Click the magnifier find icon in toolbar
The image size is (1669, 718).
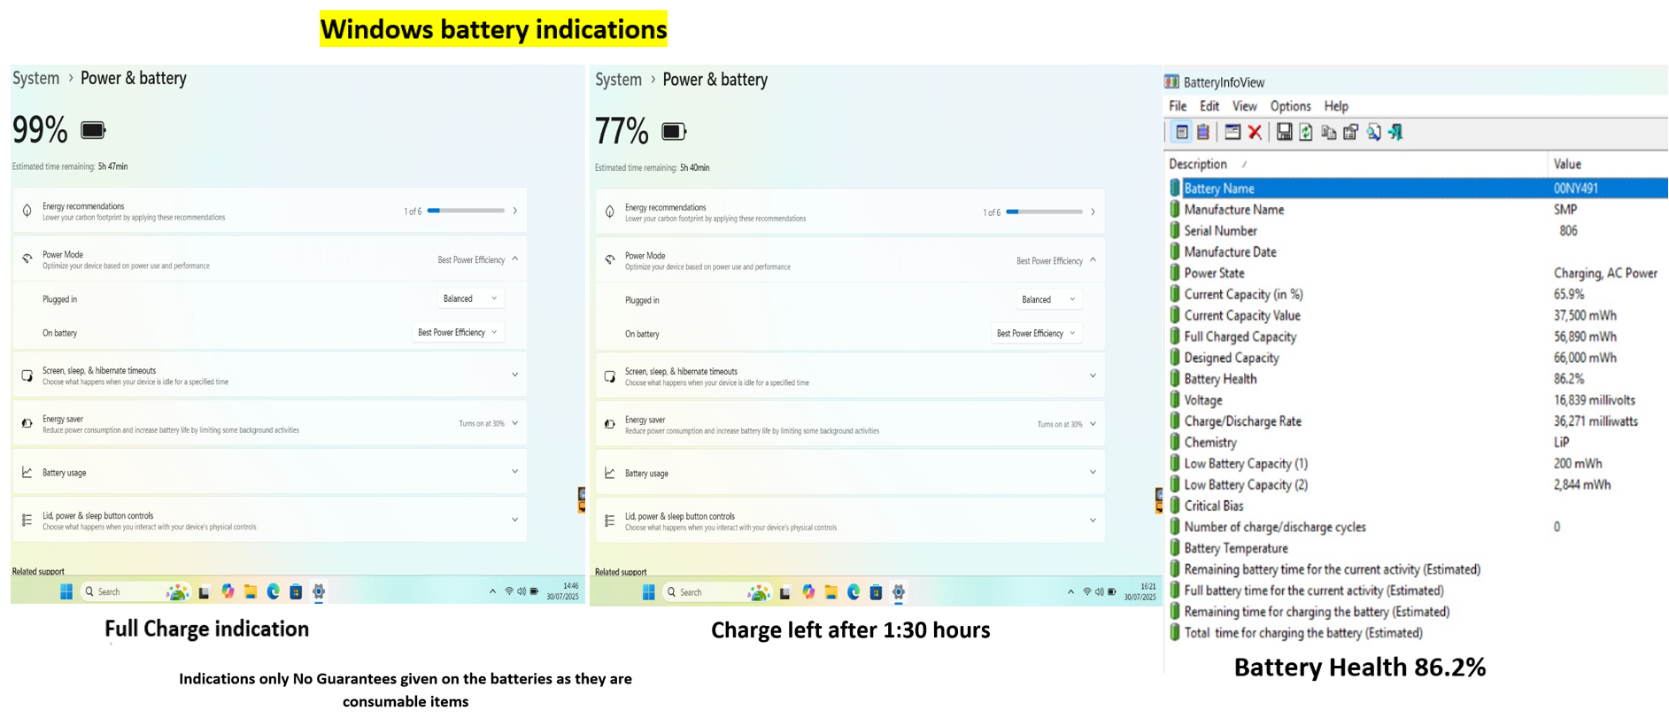(1373, 133)
